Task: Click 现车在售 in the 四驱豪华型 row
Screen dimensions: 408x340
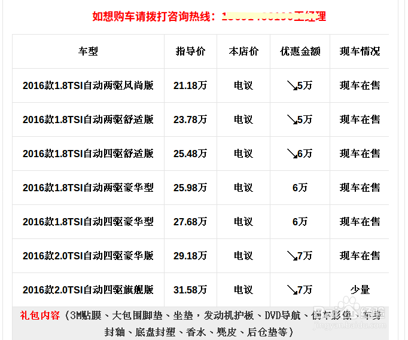Action: click(360, 222)
